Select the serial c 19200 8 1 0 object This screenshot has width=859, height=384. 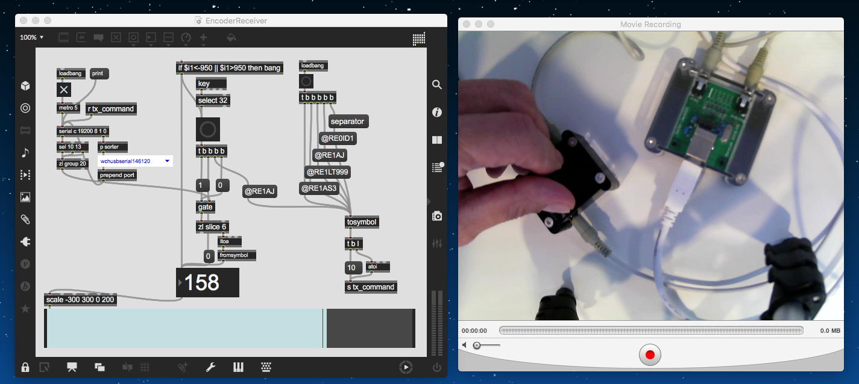[x=83, y=131]
